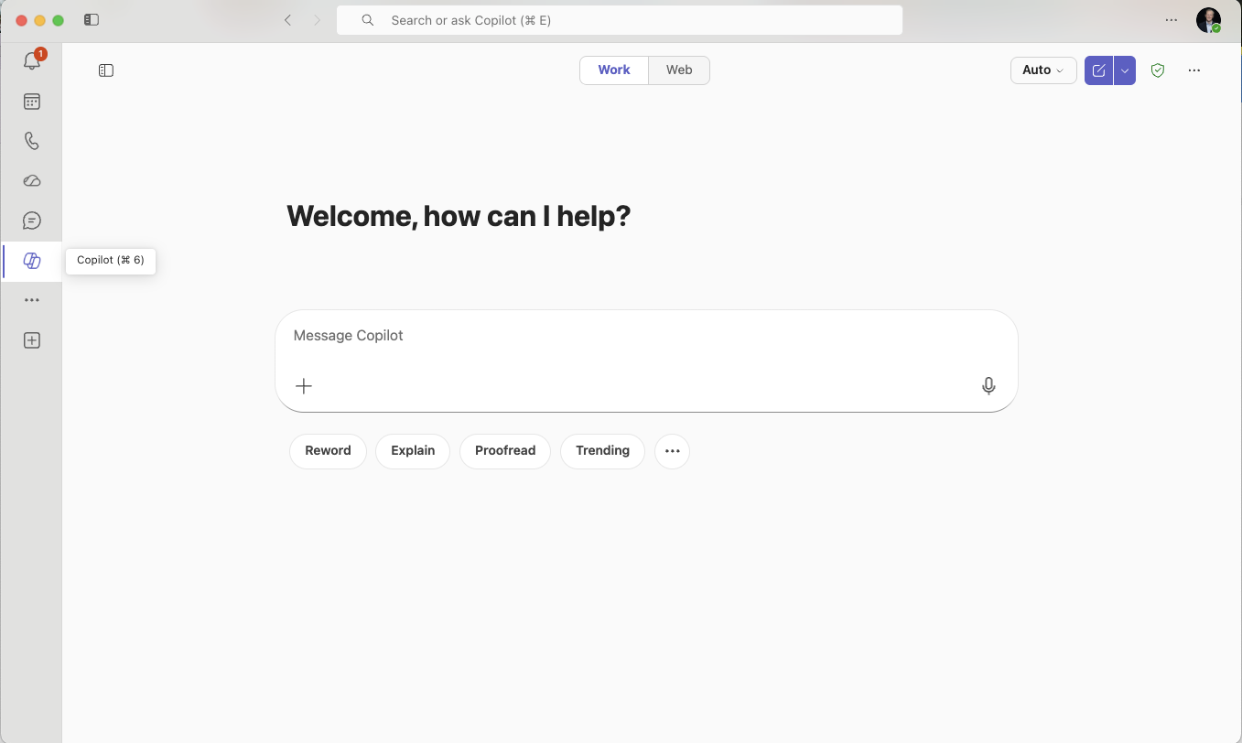Screen dimensions: 1242x743
Task: Open the profile avatar menu
Action: pyautogui.click(x=1209, y=20)
